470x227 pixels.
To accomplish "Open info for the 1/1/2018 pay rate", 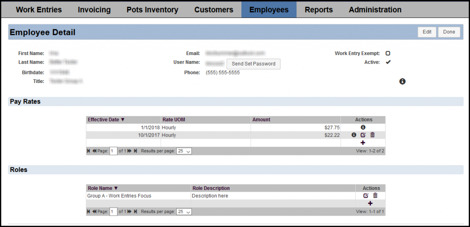I will pos(363,127).
